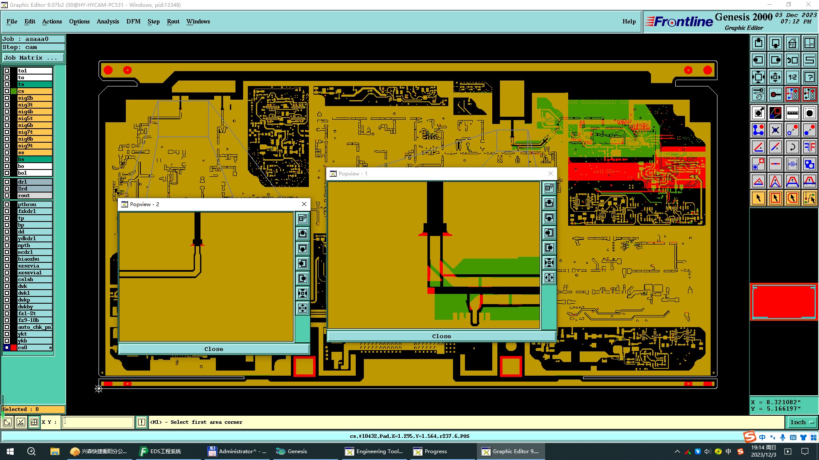Select the net selection pointer tool
This screenshot has width=819, height=460.
809,198
